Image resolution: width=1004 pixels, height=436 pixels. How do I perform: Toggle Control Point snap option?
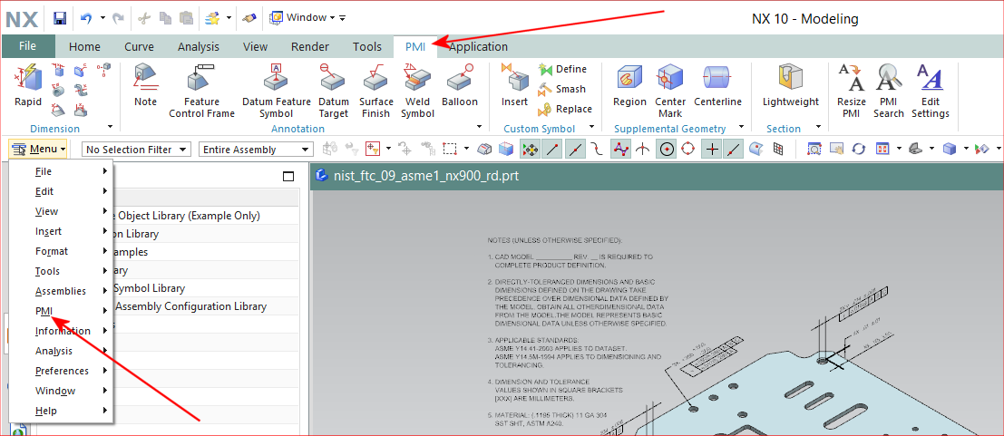(x=597, y=150)
